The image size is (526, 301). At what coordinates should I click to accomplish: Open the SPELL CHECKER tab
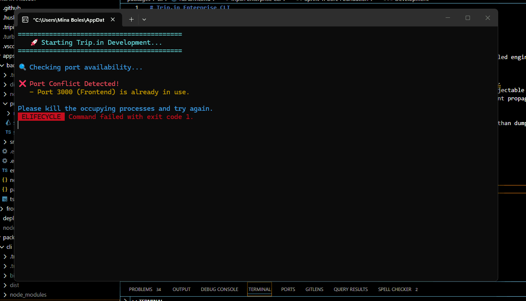(x=398, y=289)
